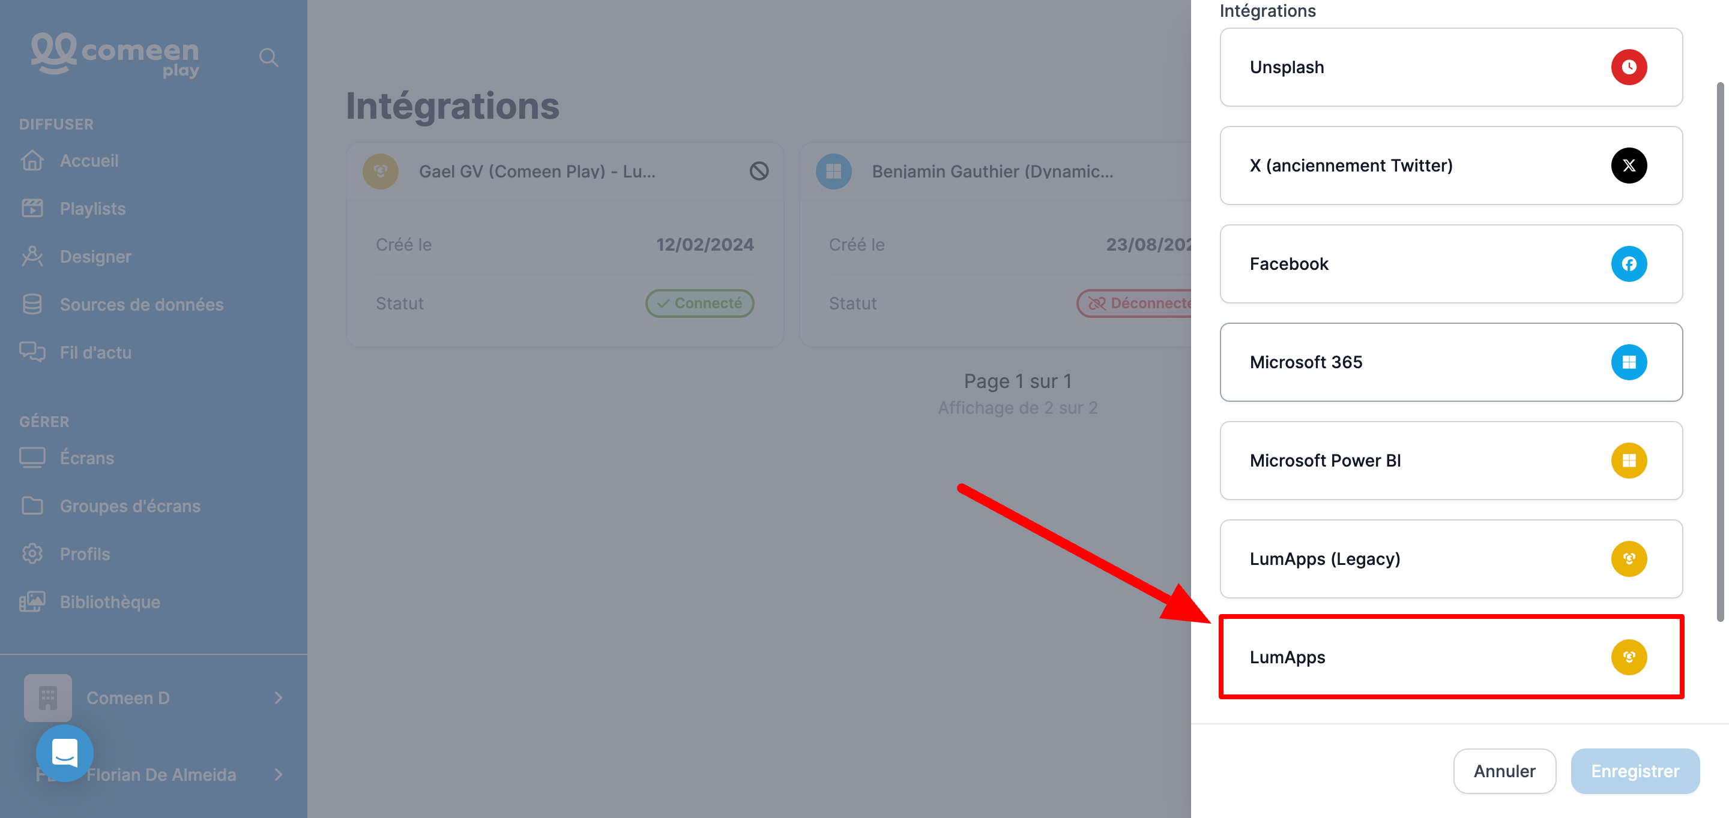Click the Microsoft avatar on Benjamin Gauthier card

834,172
